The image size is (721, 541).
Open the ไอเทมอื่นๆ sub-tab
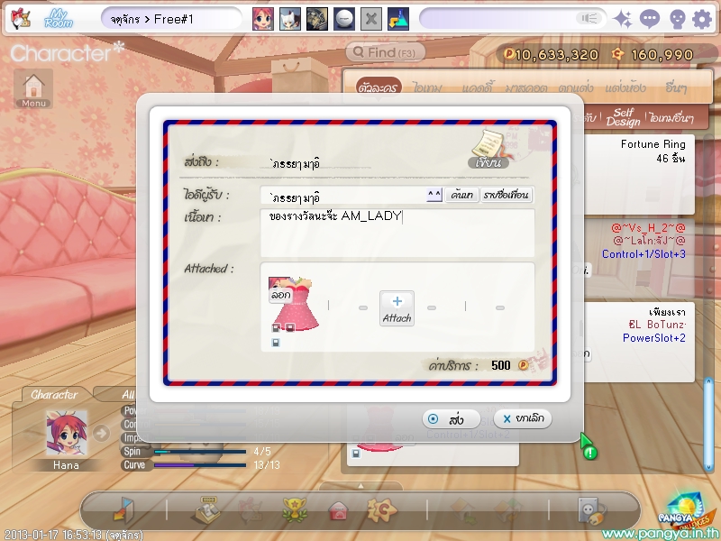(671, 118)
